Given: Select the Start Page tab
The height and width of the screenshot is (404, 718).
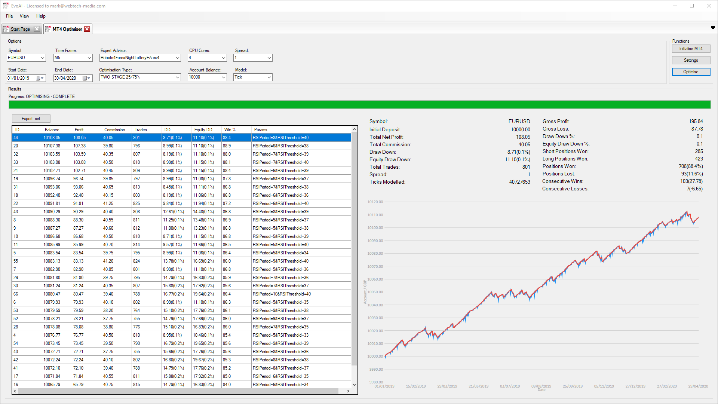Looking at the screenshot, I should point(20,28).
